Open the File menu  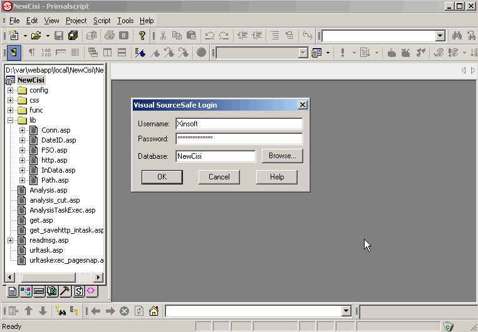pyautogui.click(x=14, y=21)
